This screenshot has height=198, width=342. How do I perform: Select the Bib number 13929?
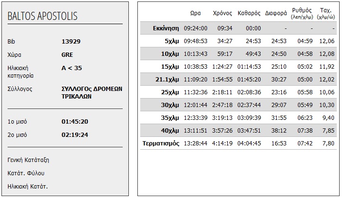pyautogui.click(x=71, y=41)
